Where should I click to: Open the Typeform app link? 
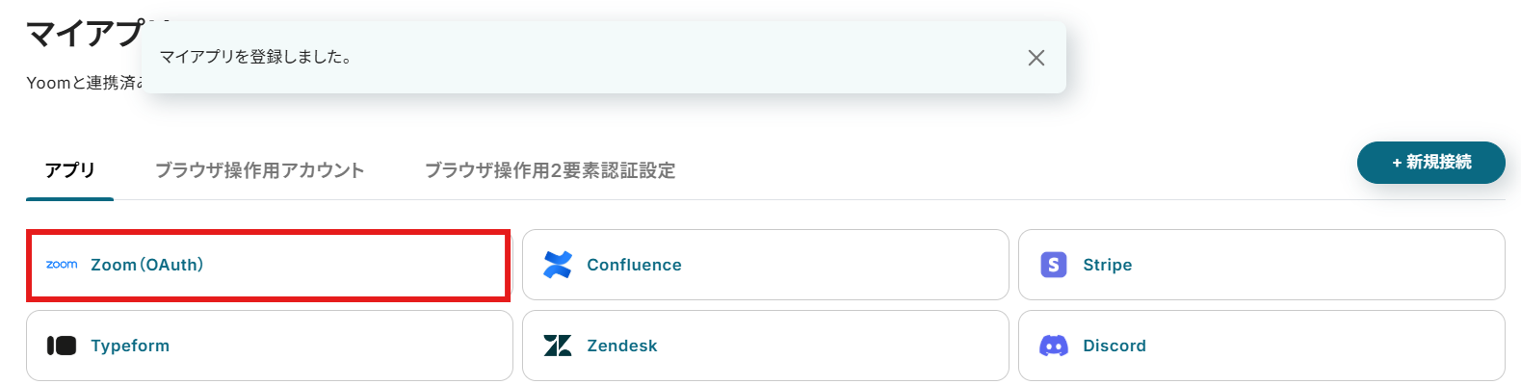pyautogui.click(x=130, y=346)
